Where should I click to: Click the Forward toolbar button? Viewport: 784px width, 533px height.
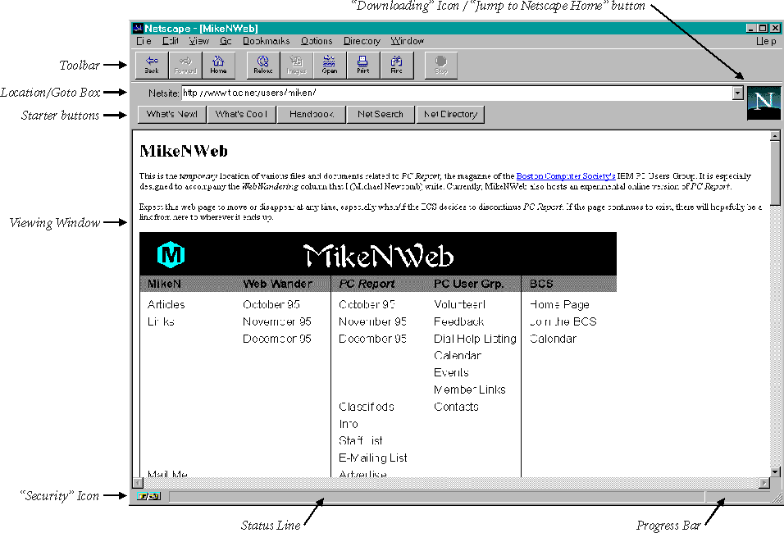click(185, 65)
